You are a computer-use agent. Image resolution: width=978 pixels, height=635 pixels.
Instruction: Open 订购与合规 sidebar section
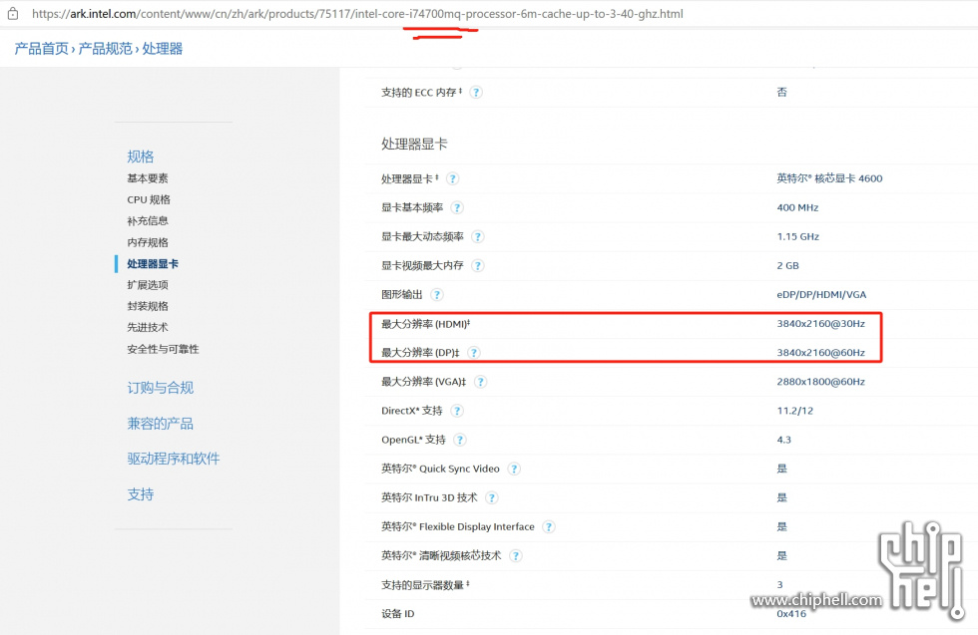coord(161,388)
